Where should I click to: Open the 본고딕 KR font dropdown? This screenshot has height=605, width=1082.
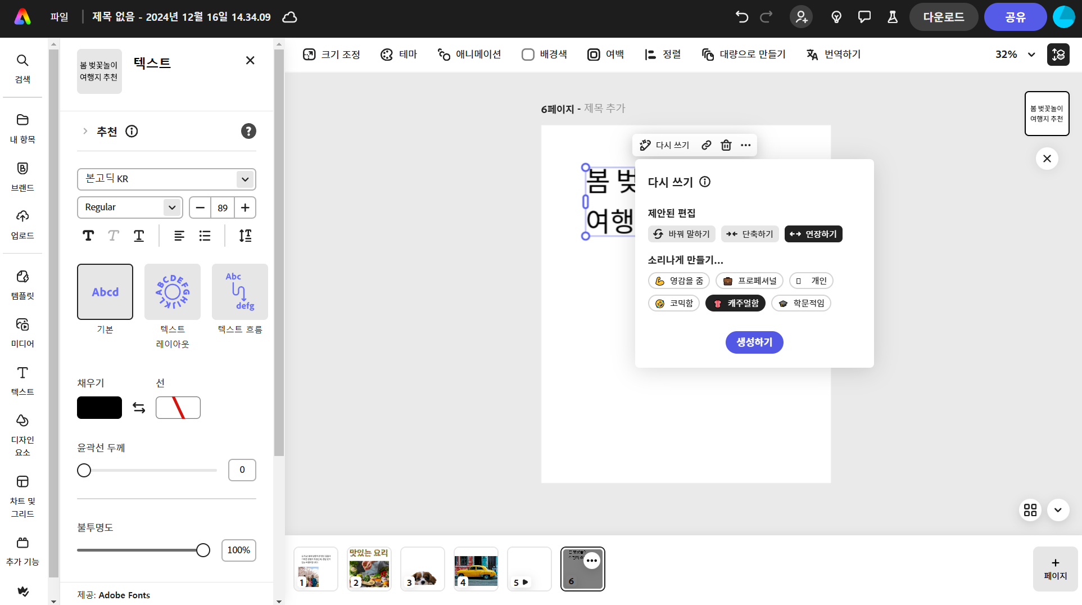pyautogui.click(x=166, y=179)
